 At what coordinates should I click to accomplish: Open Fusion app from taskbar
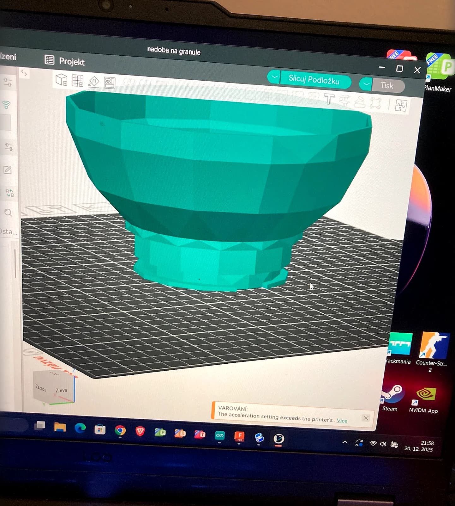pos(239,436)
